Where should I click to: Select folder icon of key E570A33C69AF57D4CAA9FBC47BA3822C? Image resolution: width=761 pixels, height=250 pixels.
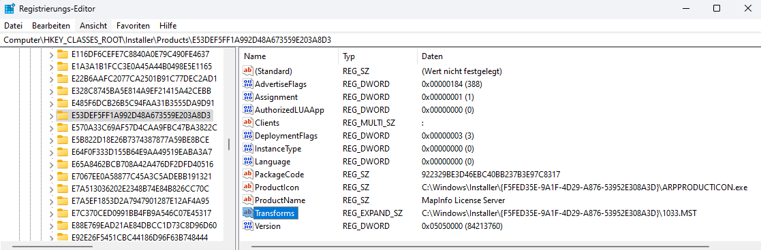pos(62,127)
